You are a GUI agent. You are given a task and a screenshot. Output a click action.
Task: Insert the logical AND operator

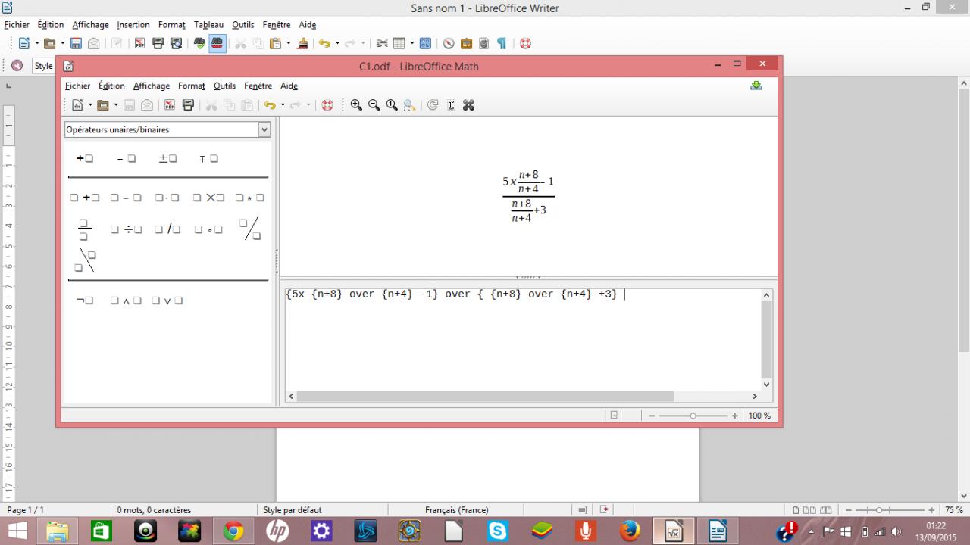126,301
